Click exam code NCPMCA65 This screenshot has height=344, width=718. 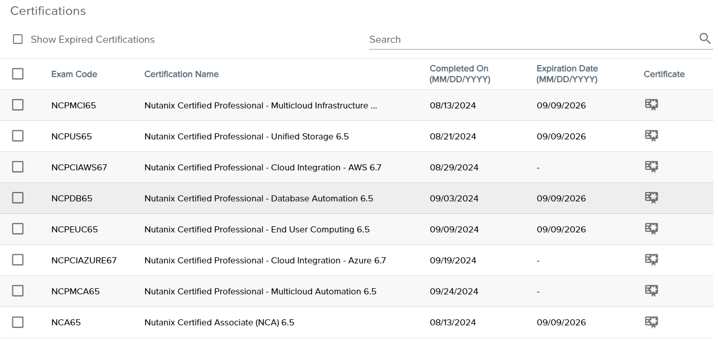click(75, 291)
